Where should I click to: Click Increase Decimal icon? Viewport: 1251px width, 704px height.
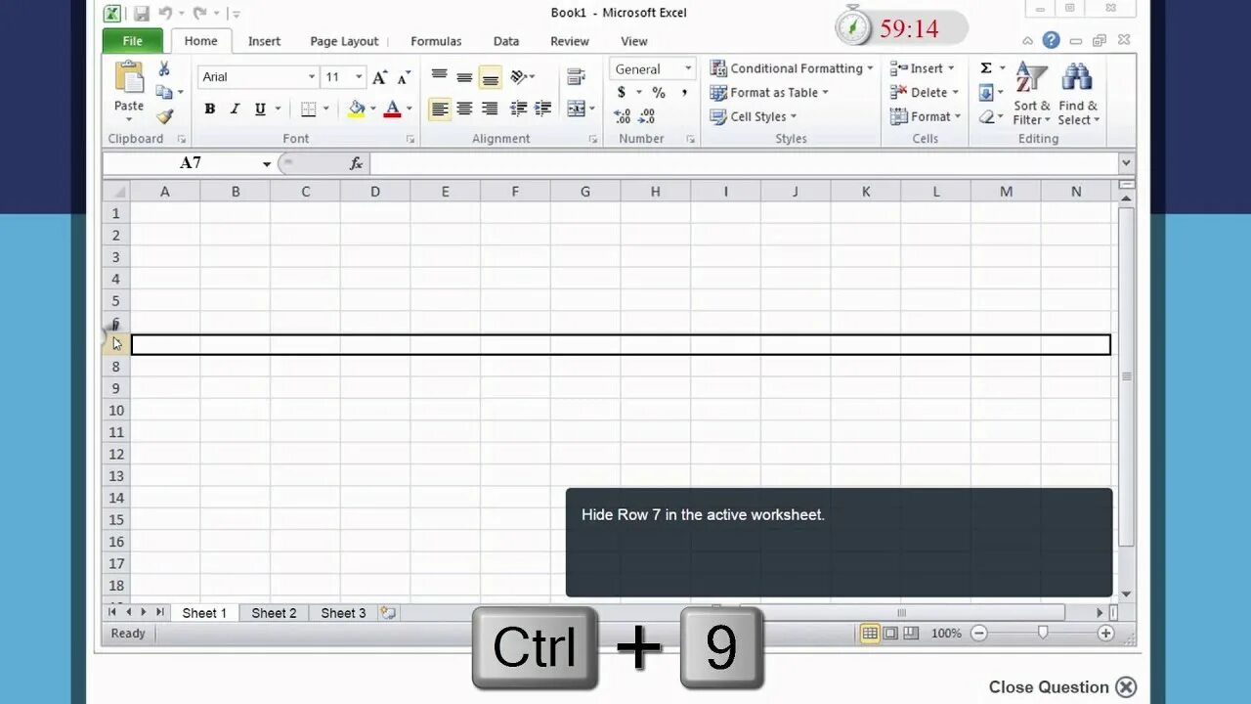tap(623, 116)
